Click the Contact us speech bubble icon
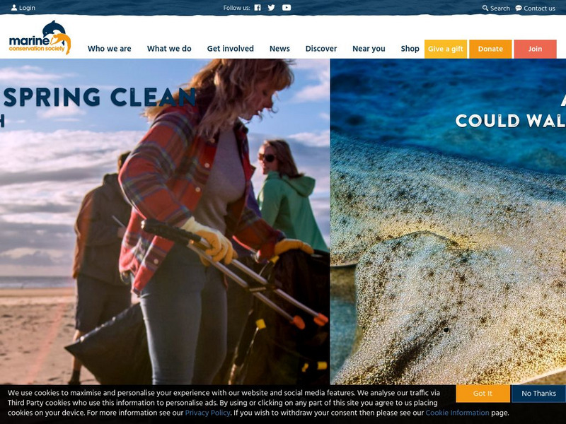Viewport: 566px width, 424px height. [x=519, y=8]
